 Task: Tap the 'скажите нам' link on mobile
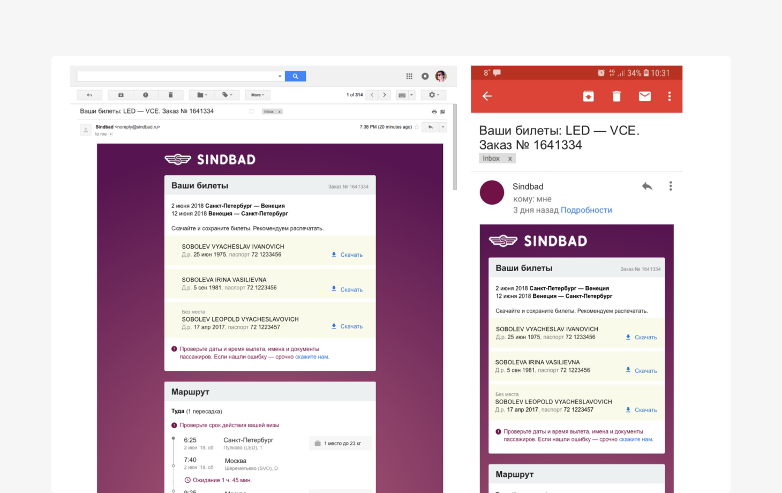click(636, 439)
